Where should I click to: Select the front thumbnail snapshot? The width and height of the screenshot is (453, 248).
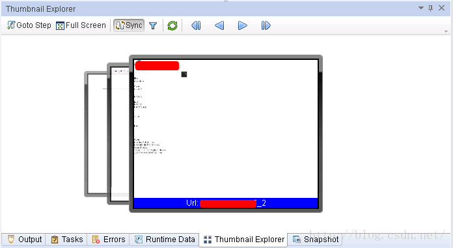[226, 133]
